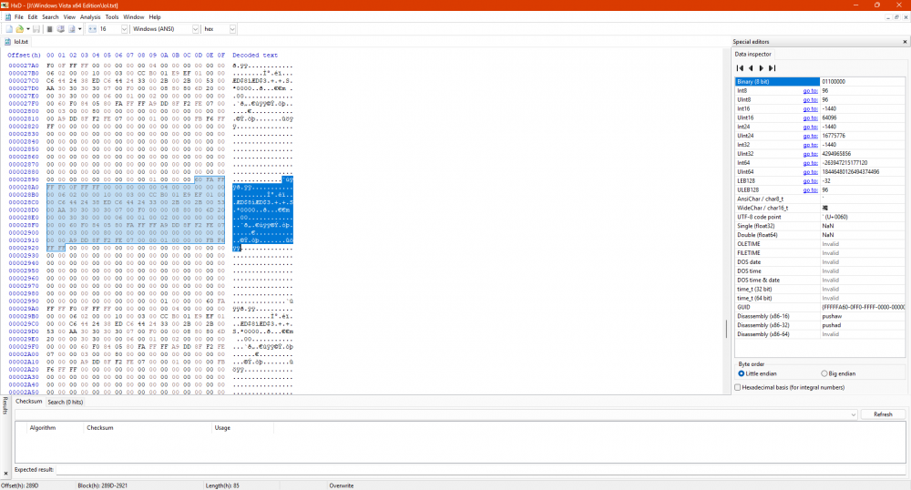
Task: Click the go to link for Int16
Action: (809, 108)
